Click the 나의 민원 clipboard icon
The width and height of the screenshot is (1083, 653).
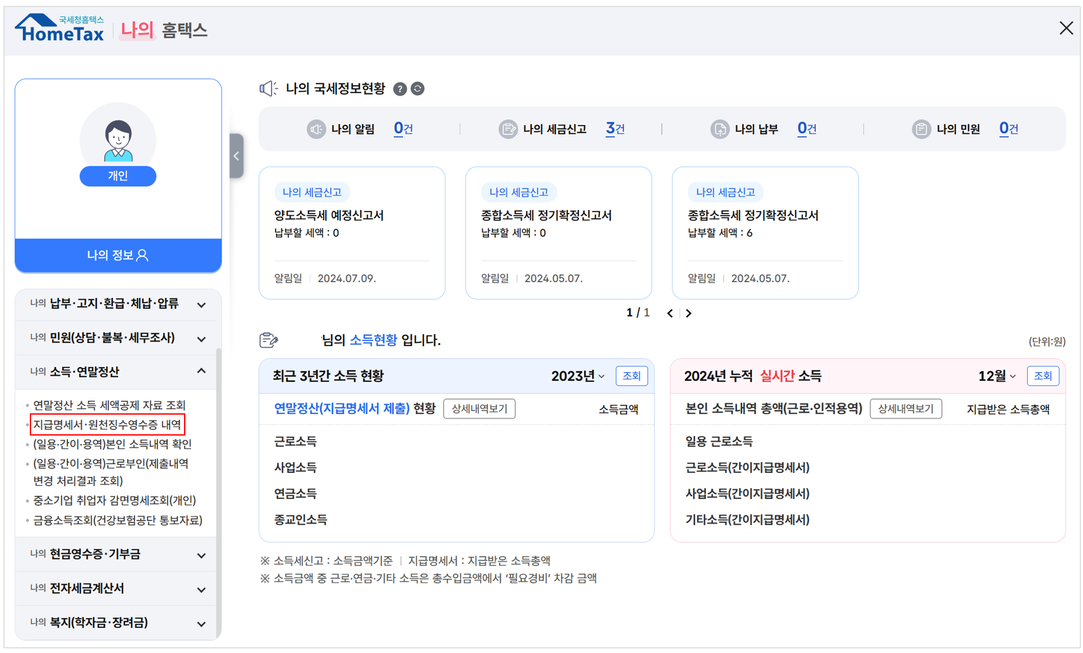[x=922, y=129]
